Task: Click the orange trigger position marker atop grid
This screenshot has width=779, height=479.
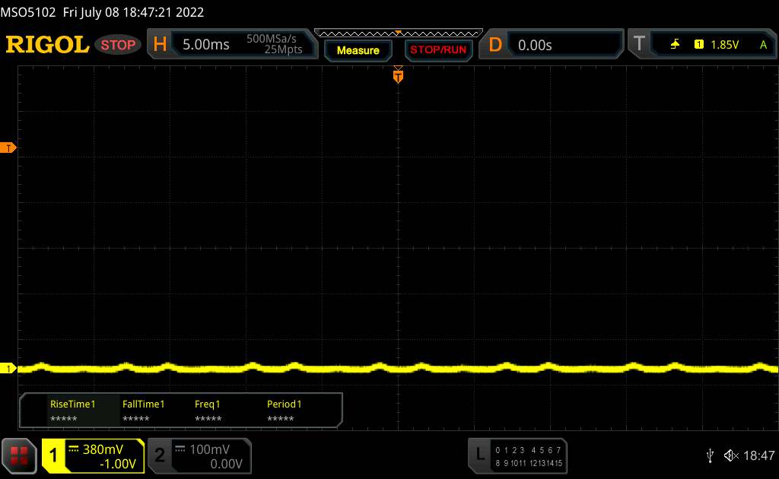Action: coord(397,75)
